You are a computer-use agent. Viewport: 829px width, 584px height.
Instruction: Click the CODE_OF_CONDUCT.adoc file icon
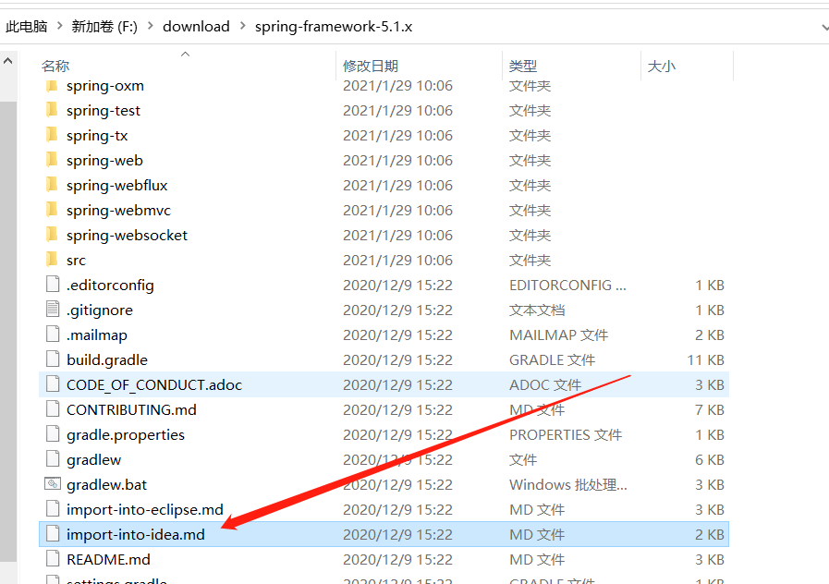(53, 384)
